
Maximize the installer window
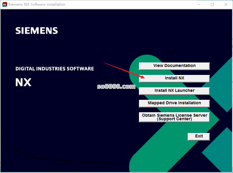(212, 4)
